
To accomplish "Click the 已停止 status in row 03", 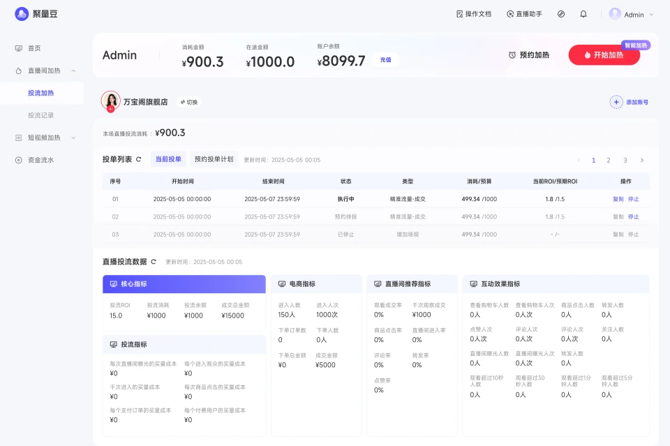I will coord(345,234).
